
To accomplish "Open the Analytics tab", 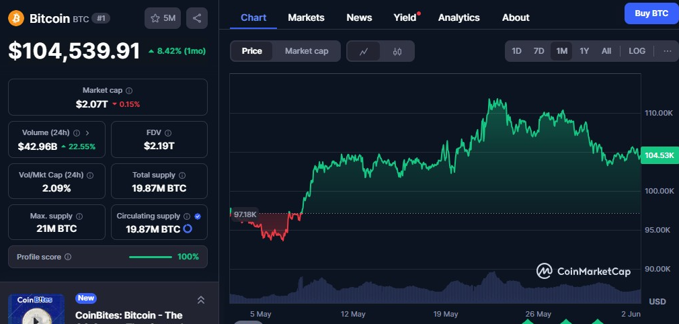I will (x=459, y=17).
